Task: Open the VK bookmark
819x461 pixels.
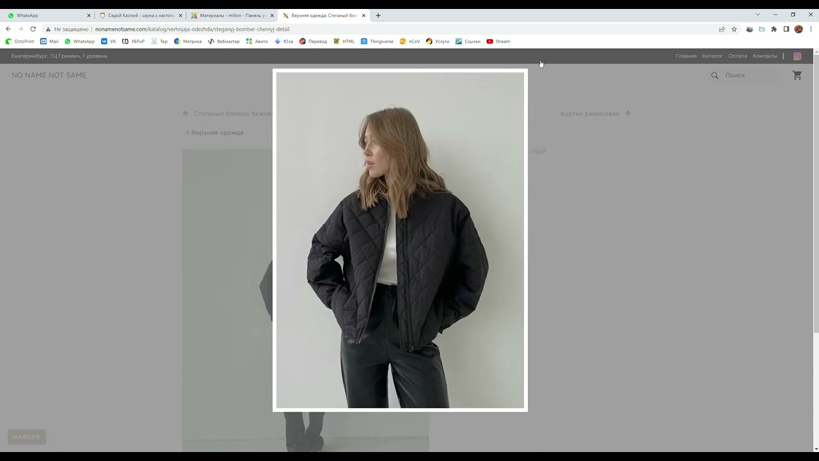Action: pos(109,41)
